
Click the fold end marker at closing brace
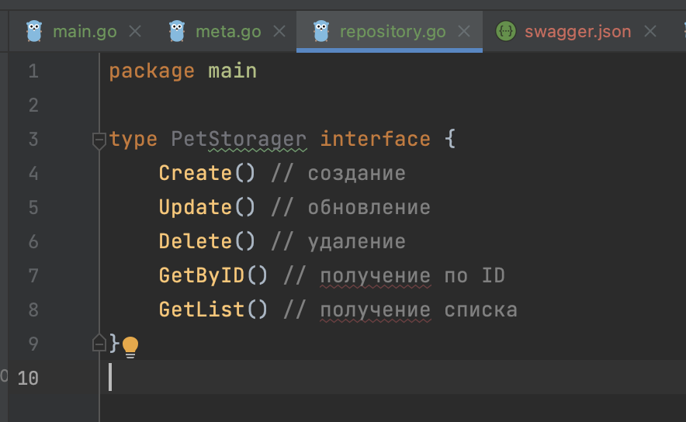pos(99,343)
